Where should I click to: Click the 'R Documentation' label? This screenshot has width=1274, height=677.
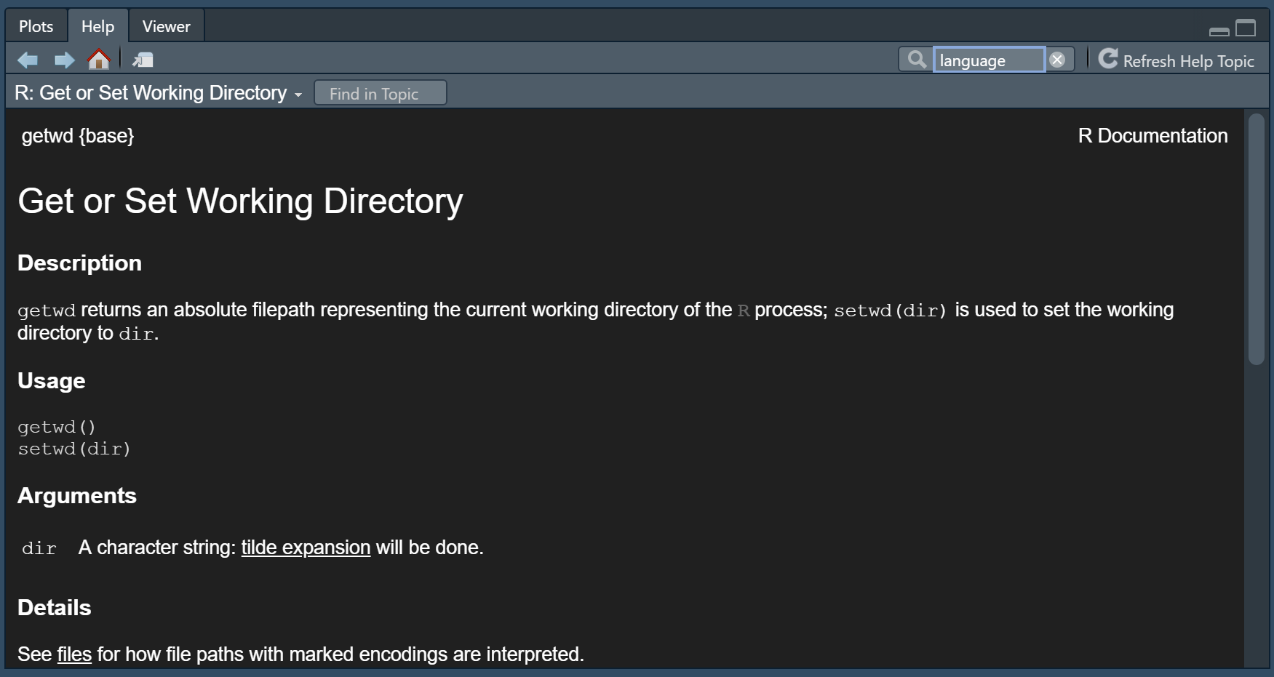1152,136
